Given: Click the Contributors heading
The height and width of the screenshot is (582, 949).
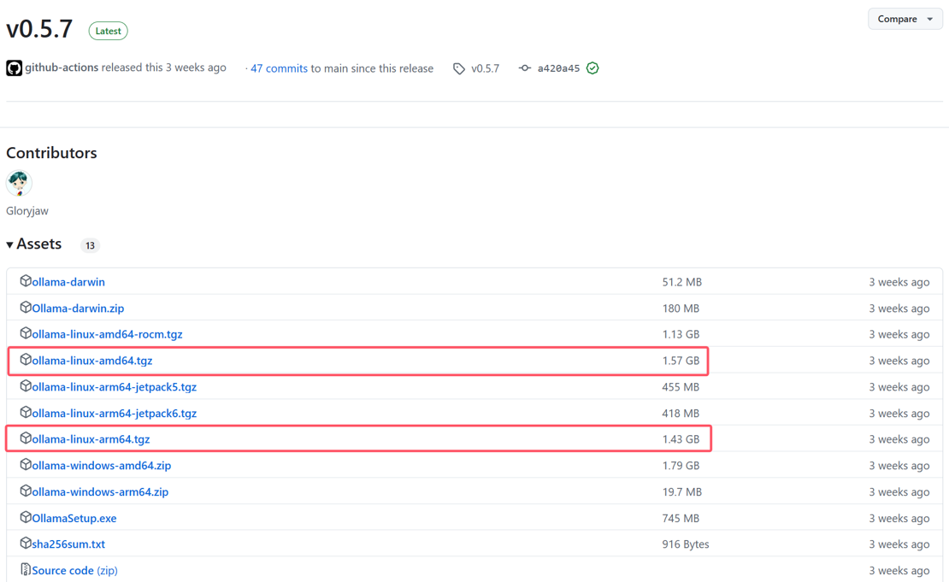Looking at the screenshot, I should tap(51, 152).
